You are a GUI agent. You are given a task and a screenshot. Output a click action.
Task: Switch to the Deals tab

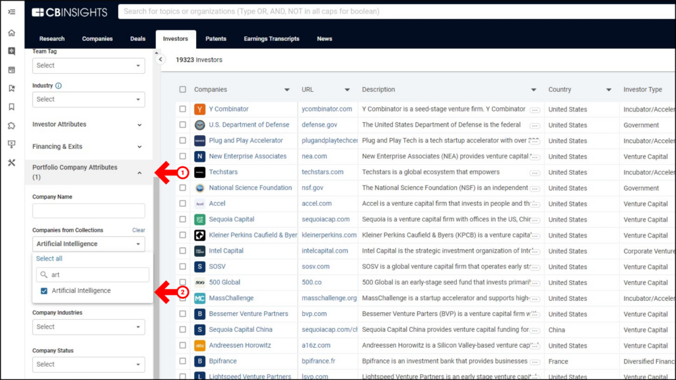[138, 39]
